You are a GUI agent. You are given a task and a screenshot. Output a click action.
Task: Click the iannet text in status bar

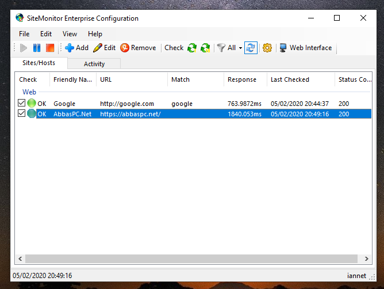click(x=356, y=276)
